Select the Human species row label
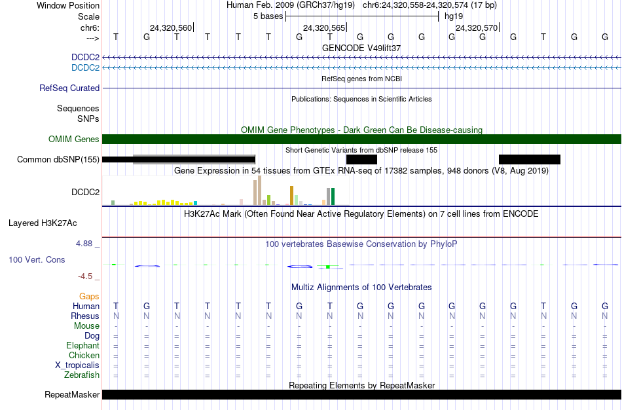 point(86,306)
